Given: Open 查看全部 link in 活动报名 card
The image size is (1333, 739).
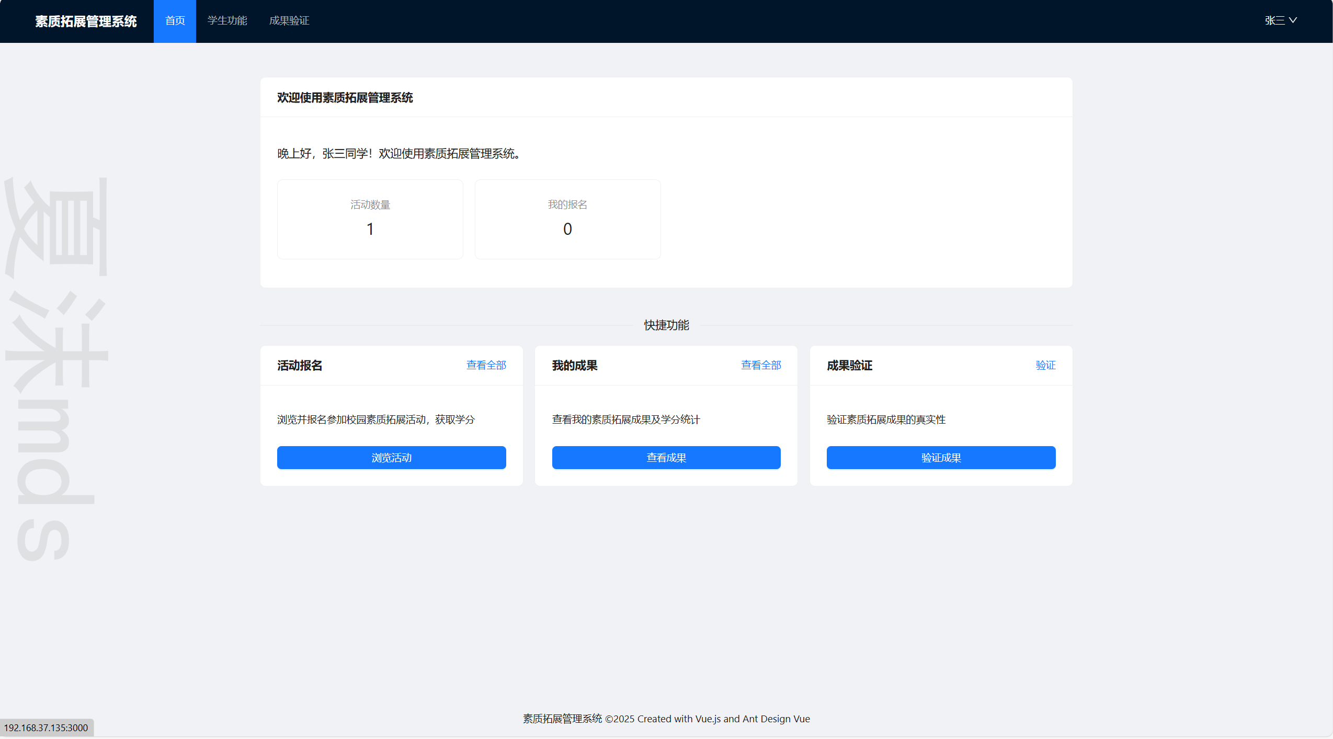Looking at the screenshot, I should [486, 365].
